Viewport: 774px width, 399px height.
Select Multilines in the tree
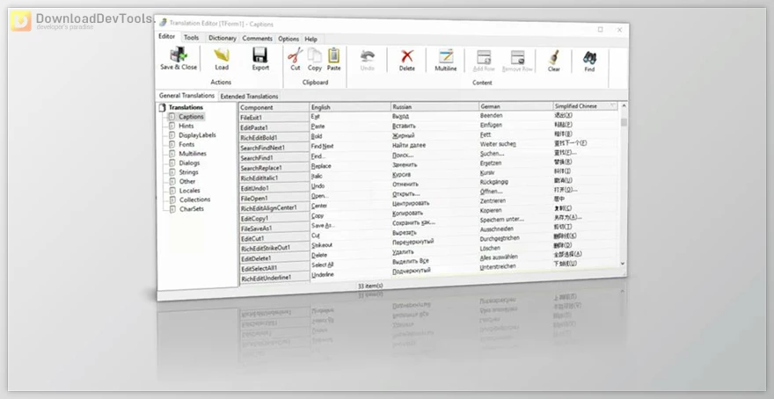tap(193, 154)
